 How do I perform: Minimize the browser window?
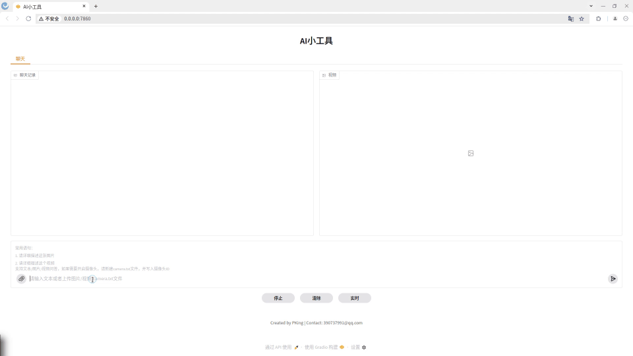pyautogui.click(x=603, y=6)
